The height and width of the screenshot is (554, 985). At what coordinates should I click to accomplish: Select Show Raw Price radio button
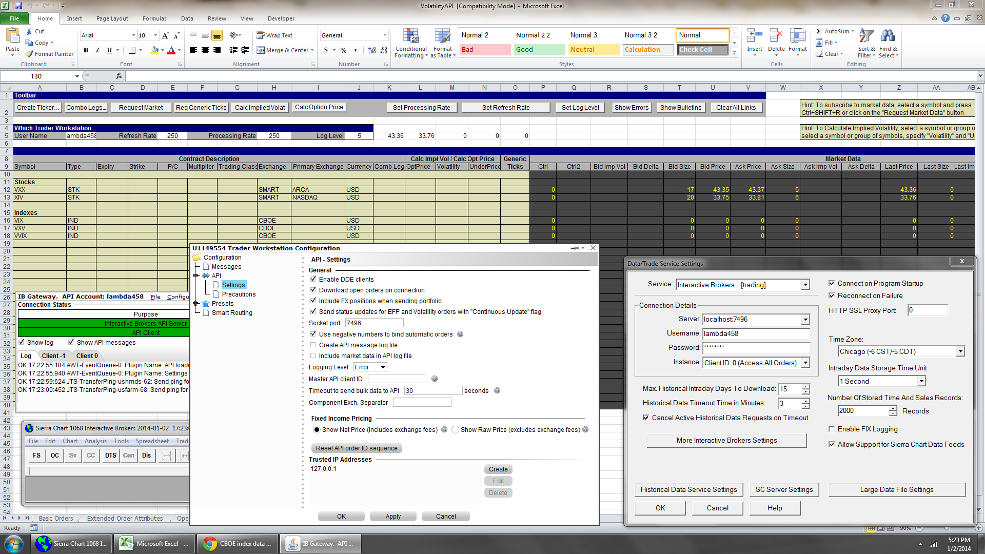(455, 430)
